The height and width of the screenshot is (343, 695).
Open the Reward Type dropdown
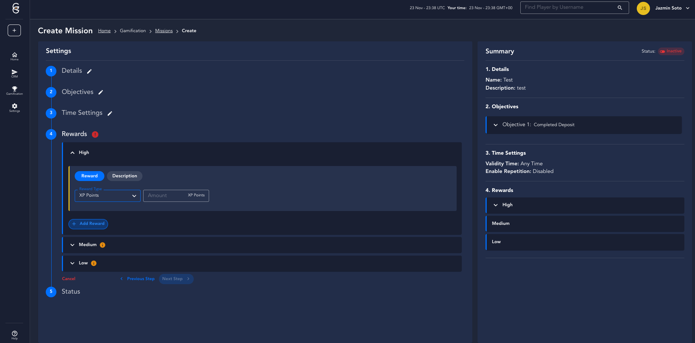pyautogui.click(x=107, y=196)
